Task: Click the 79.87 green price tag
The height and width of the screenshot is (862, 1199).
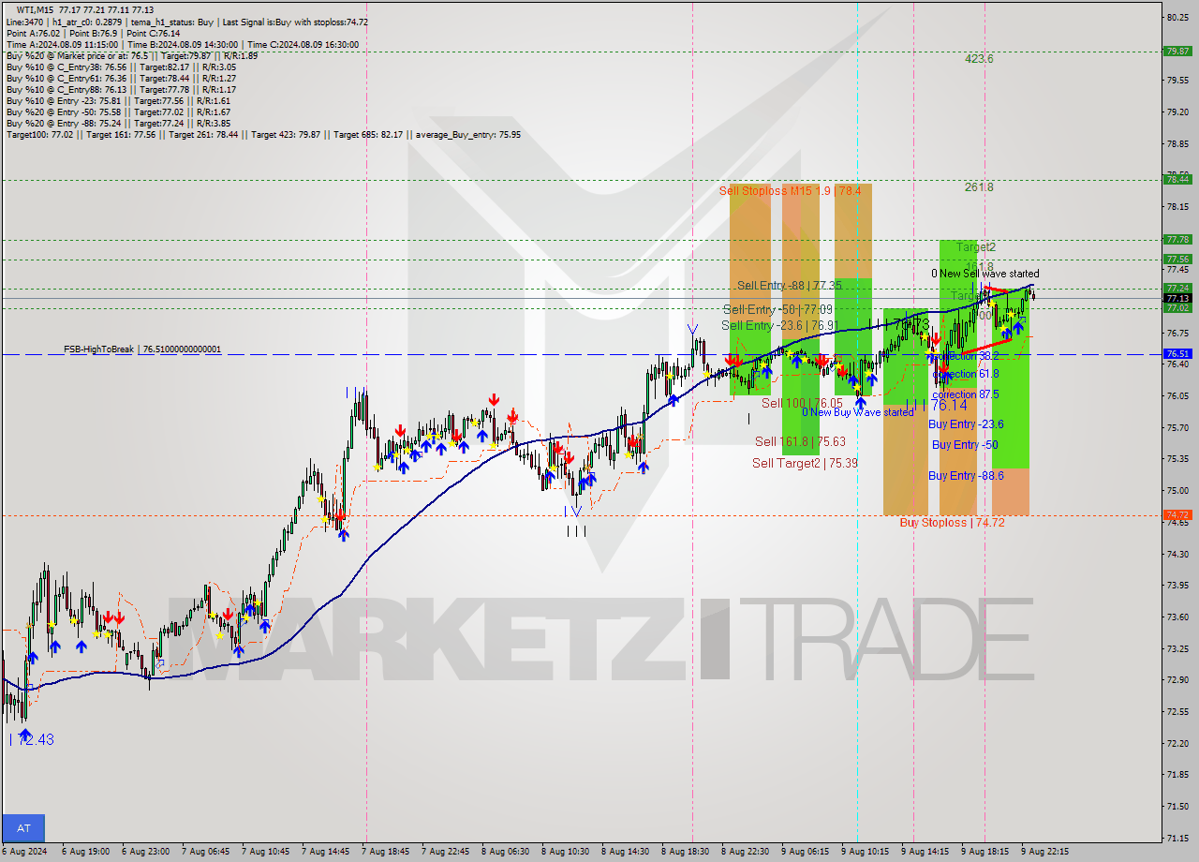Action: click(1177, 52)
